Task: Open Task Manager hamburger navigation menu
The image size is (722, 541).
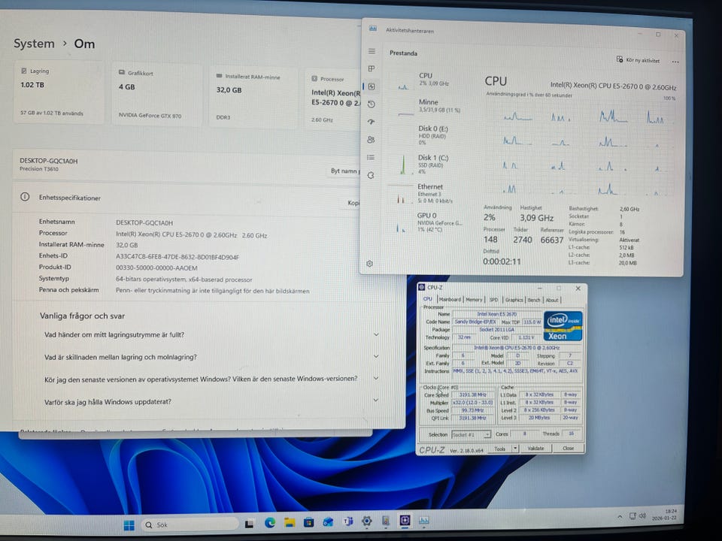Action: coord(372,51)
